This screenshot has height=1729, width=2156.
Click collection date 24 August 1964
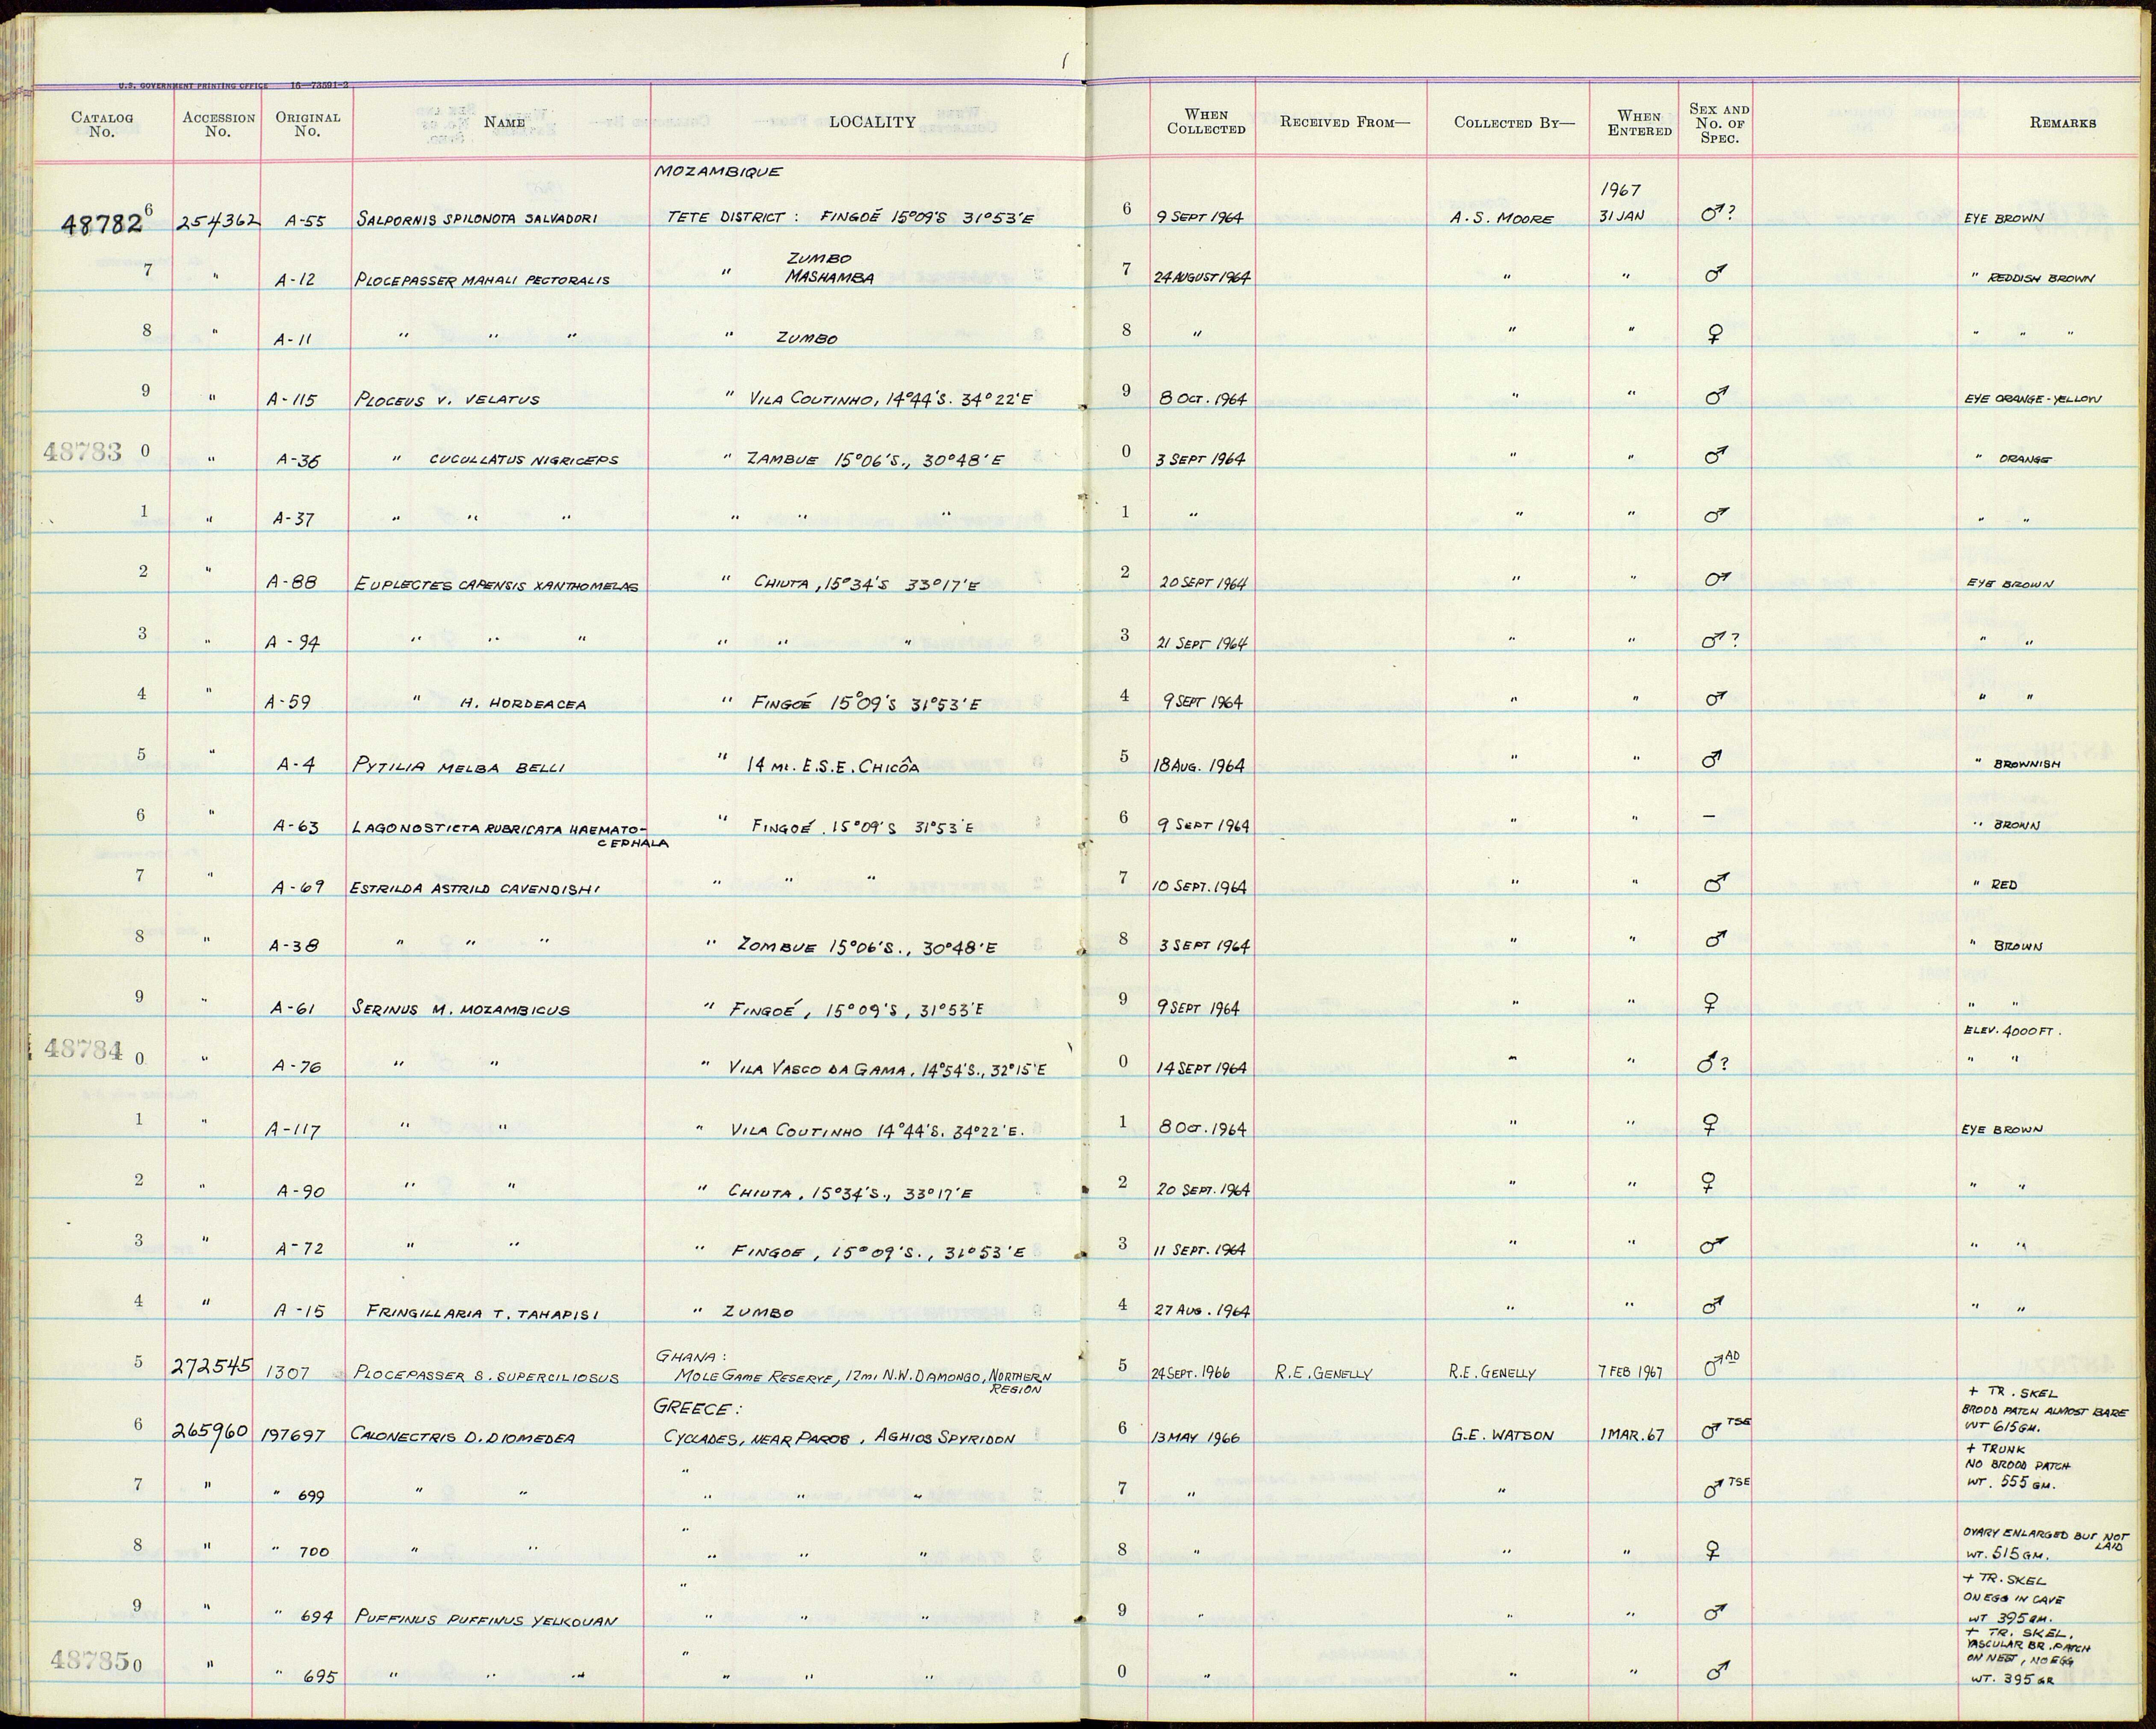tap(1202, 277)
